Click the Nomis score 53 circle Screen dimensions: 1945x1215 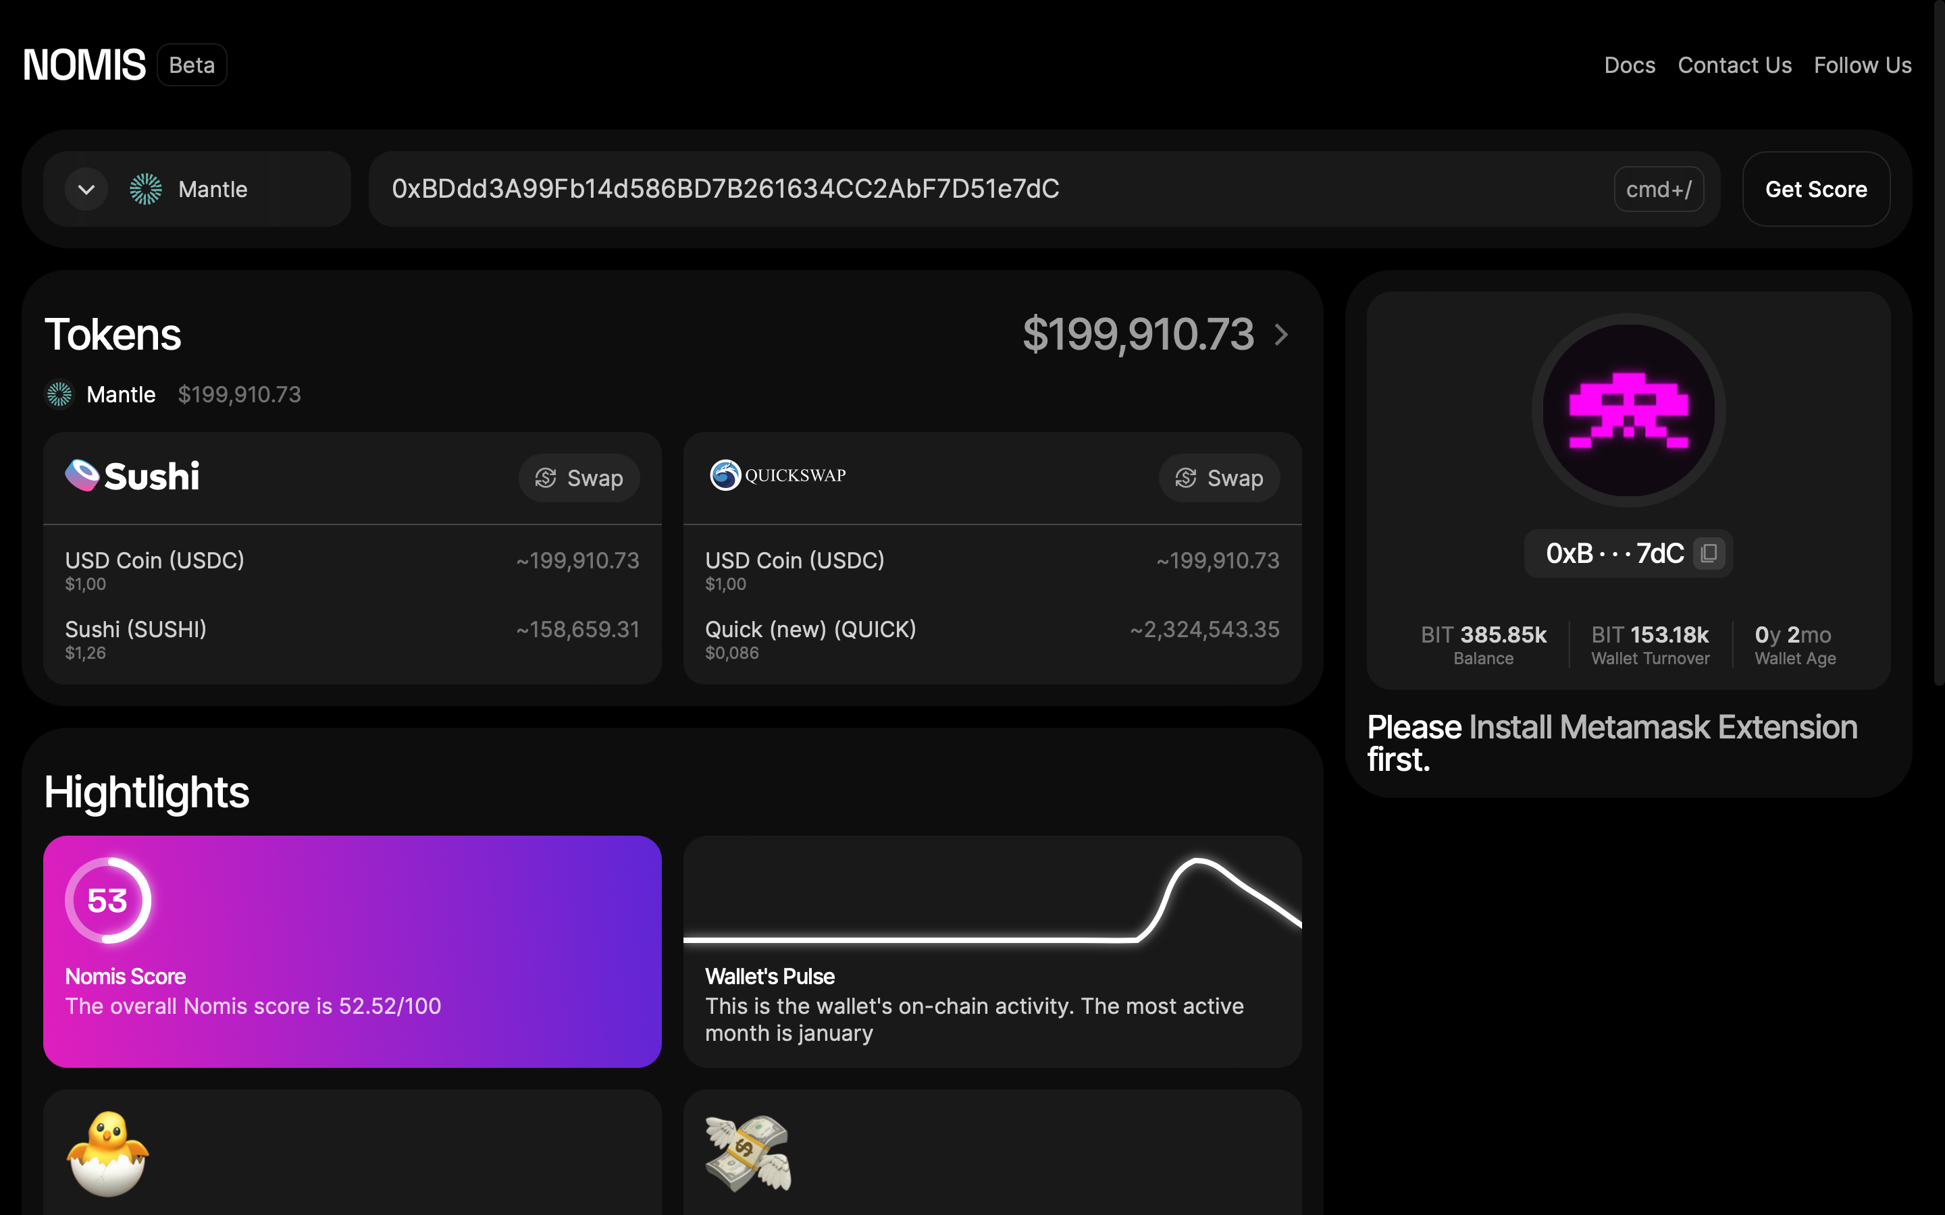(107, 900)
